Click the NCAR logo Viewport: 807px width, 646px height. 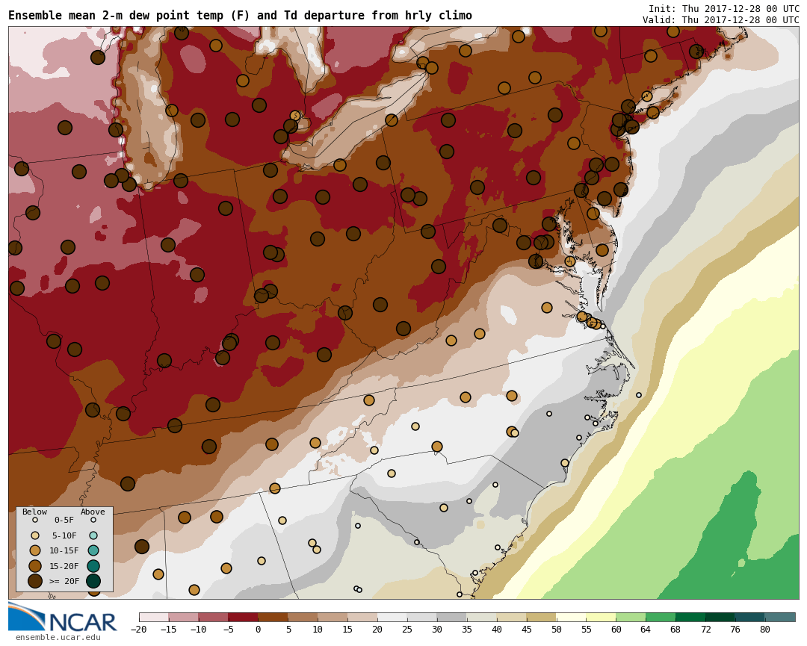pyautogui.click(x=62, y=618)
